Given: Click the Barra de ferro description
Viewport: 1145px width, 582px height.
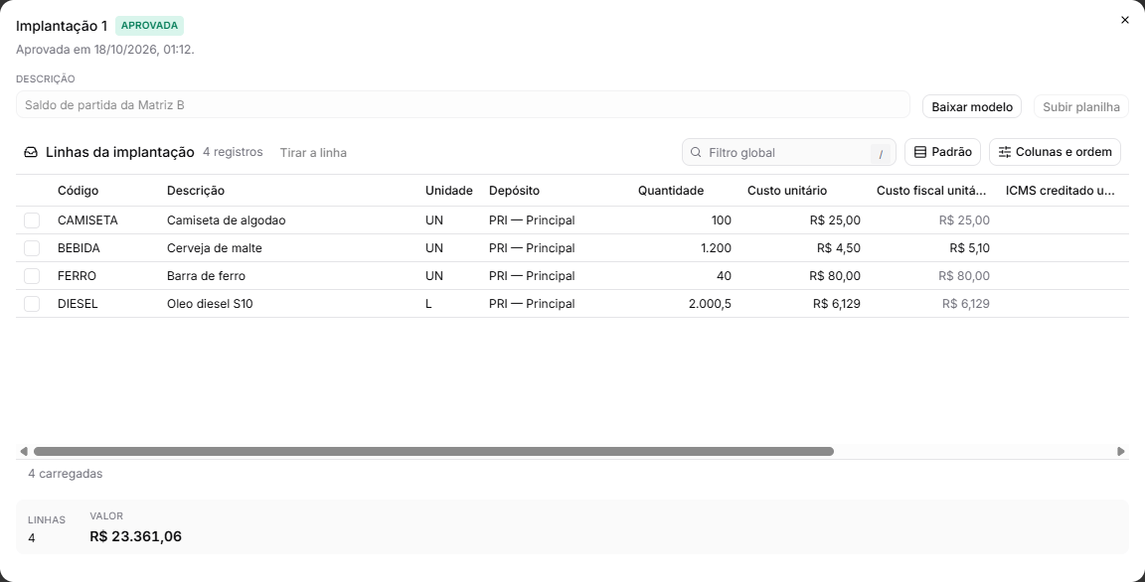Looking at the screenshot, I should [x=206, y=276].
